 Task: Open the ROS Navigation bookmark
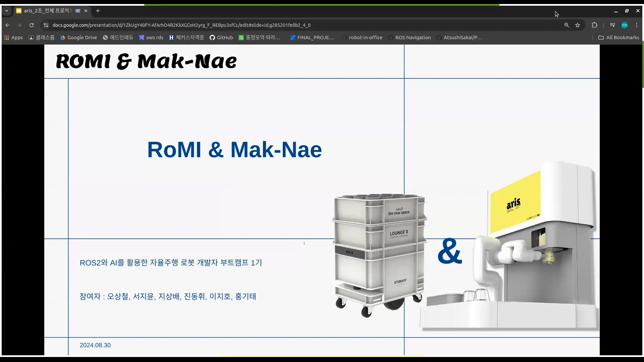click(x=409, y=38)
